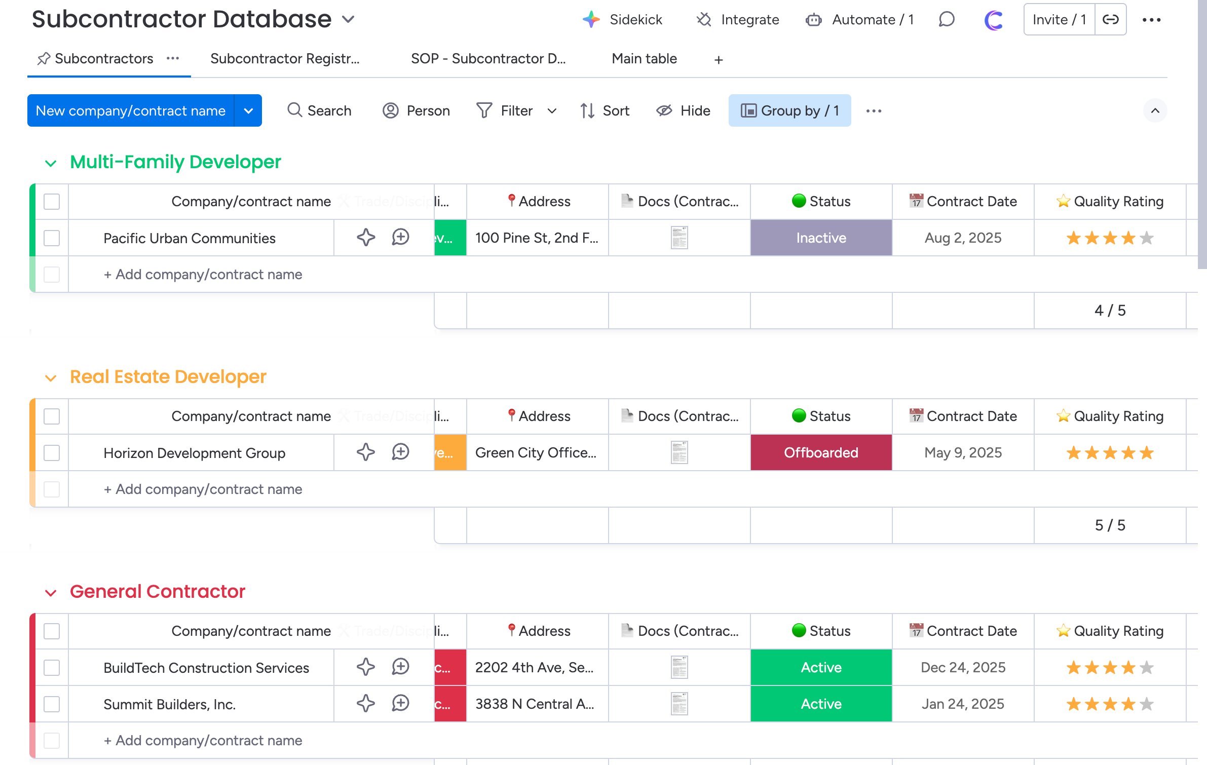Open the discussion chat bubble icon
This screenshot has height=765, width=1207.
click(946, 20)
